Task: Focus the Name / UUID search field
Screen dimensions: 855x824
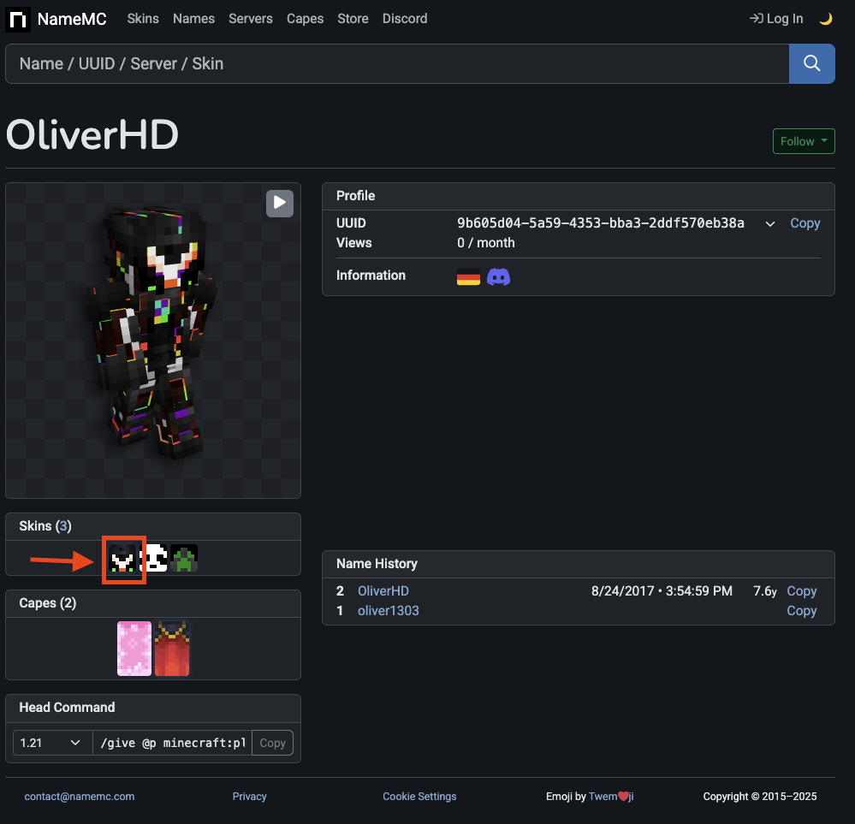Action: coord(396,64)
